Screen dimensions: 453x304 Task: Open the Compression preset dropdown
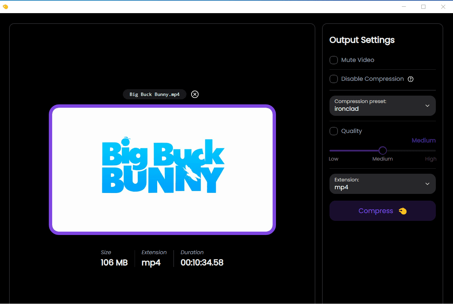[382, 106]
